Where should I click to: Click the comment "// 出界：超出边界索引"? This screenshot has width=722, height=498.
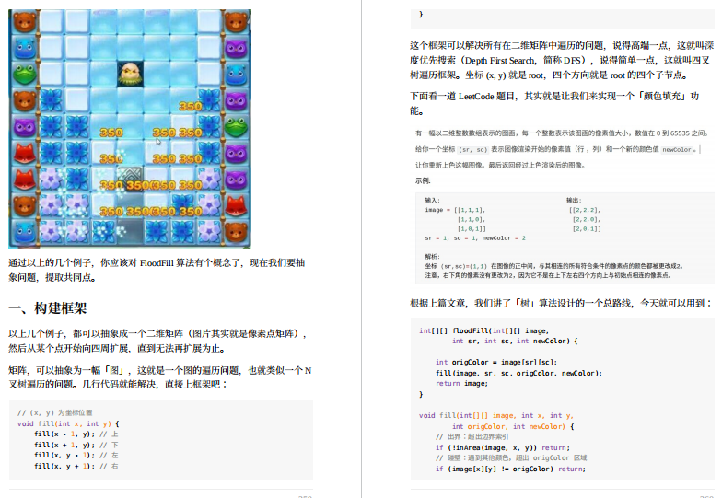click(x=472, y=436)
